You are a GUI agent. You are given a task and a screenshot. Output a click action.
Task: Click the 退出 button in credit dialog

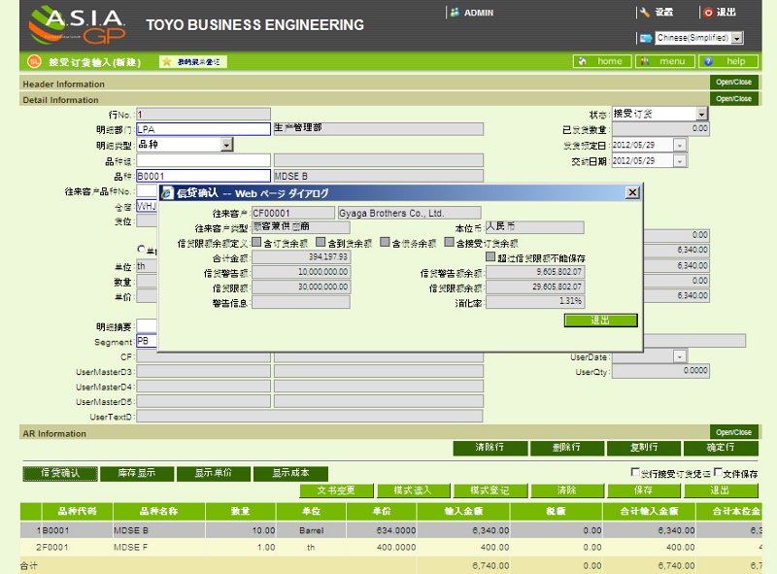point(600,321)
